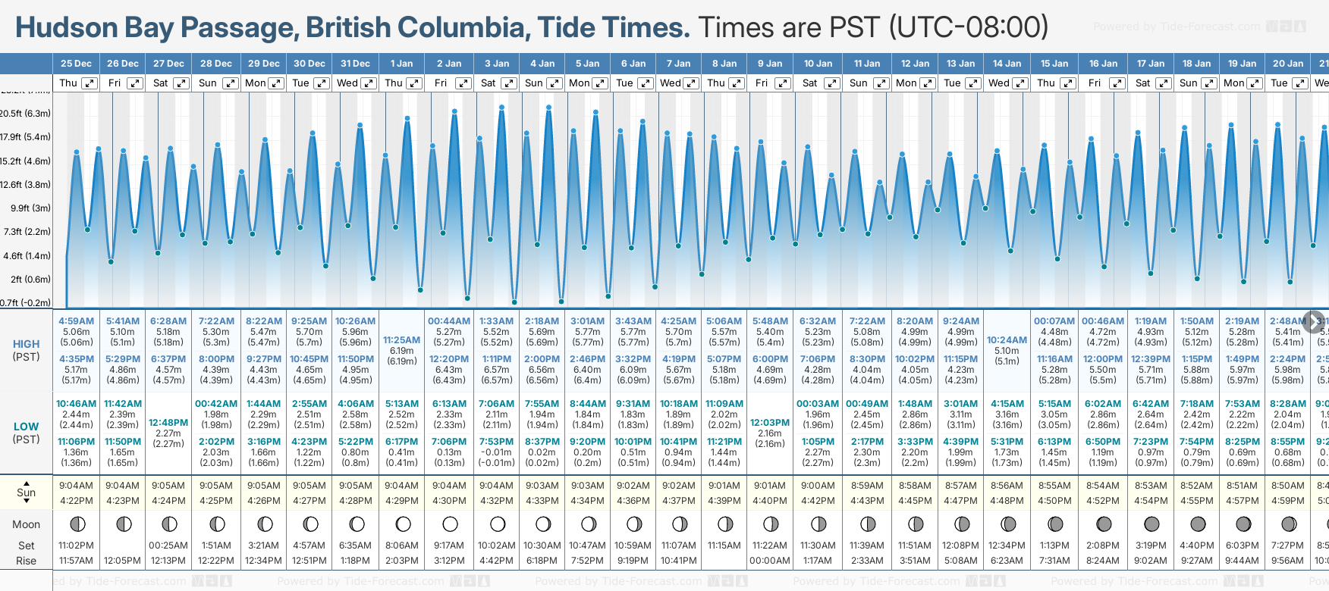Click expand icon for Thu 1 Jan
This screenshot has width=1329, height=591.
414,83
